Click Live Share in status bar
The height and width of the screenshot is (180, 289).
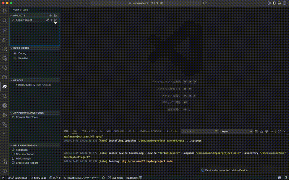[x=116, y=178]
